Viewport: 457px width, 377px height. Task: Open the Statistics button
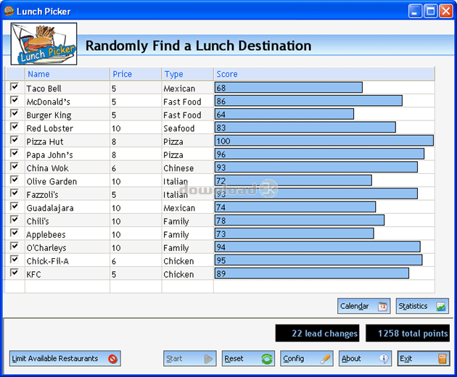click(422, 306)
